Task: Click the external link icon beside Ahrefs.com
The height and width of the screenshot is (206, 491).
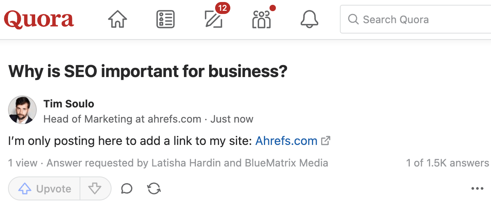Action: pyautogui.click(x=326, y=141)
